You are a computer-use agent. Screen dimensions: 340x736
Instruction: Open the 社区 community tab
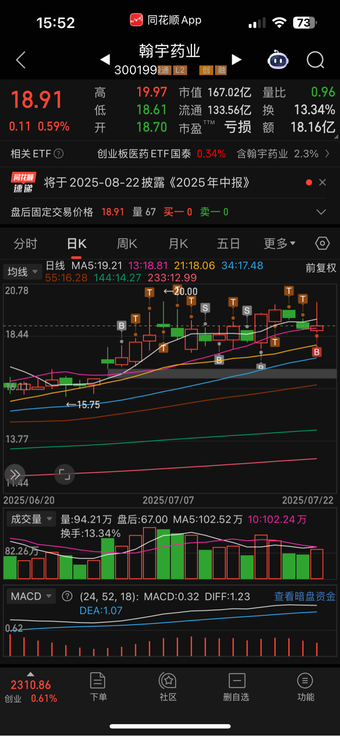coord(168,687)
